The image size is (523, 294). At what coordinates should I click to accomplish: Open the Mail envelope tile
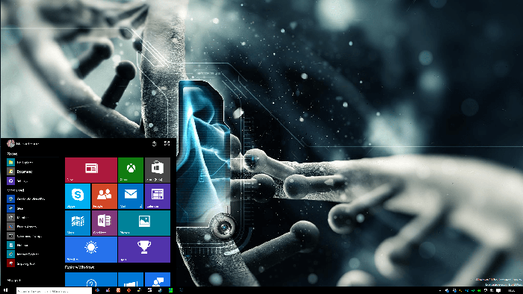coord(131,196)
